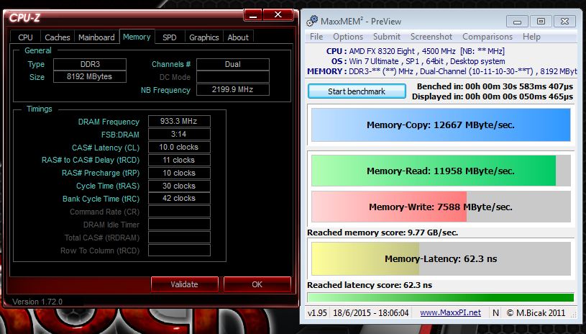Open the Options menu in MaxxMEM
The width and height of the screenshot is (586, 334).
(348, 37)
